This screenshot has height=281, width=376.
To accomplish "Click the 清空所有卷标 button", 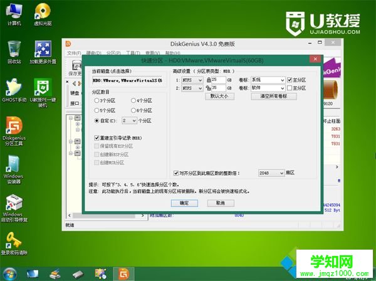I will 274,96.
